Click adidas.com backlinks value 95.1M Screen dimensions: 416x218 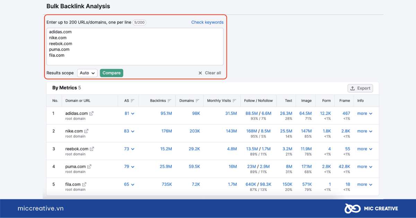(x=166, y=113)
